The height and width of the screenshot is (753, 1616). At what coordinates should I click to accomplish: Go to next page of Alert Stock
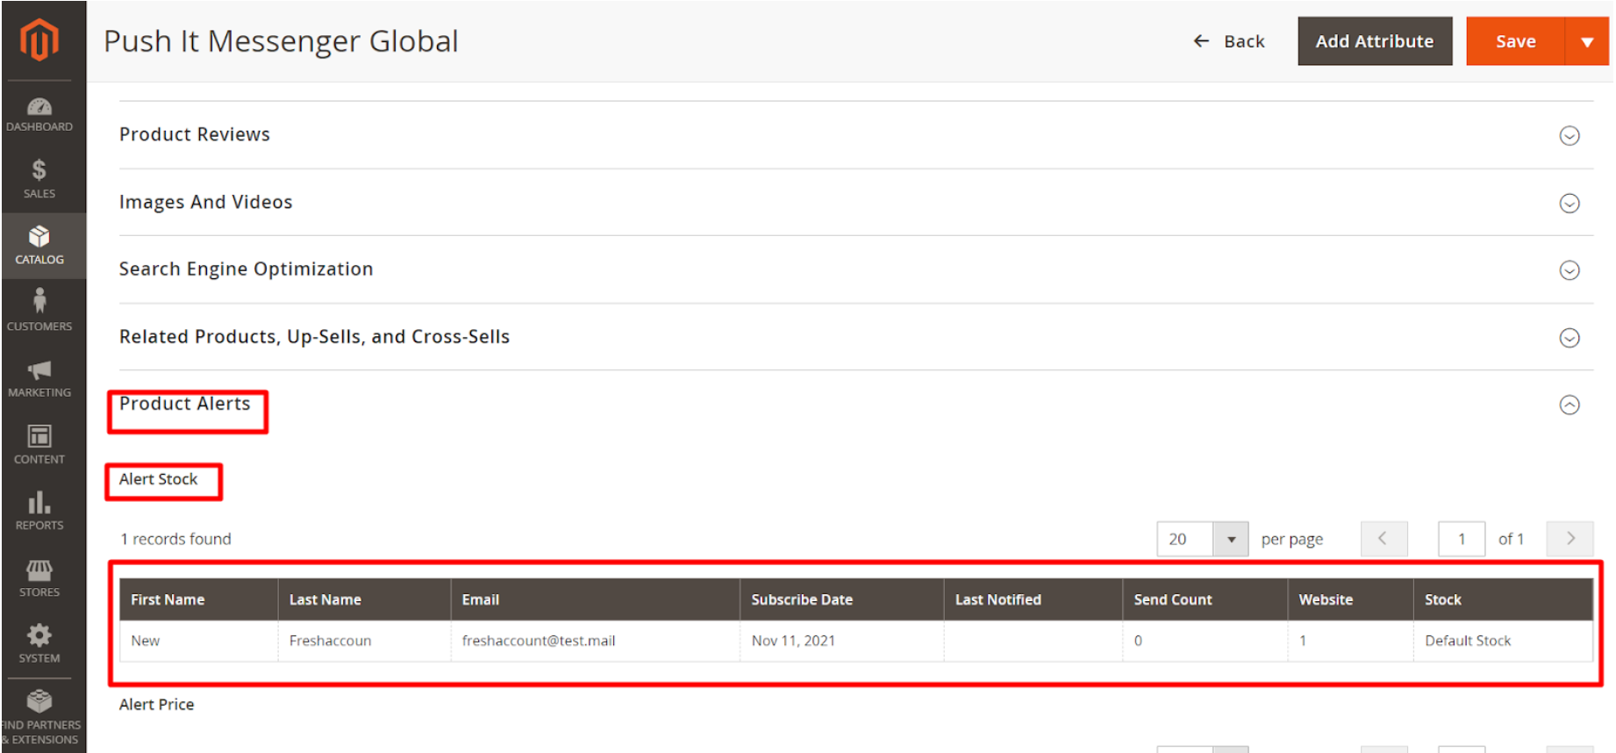(x=1570, y=539)
